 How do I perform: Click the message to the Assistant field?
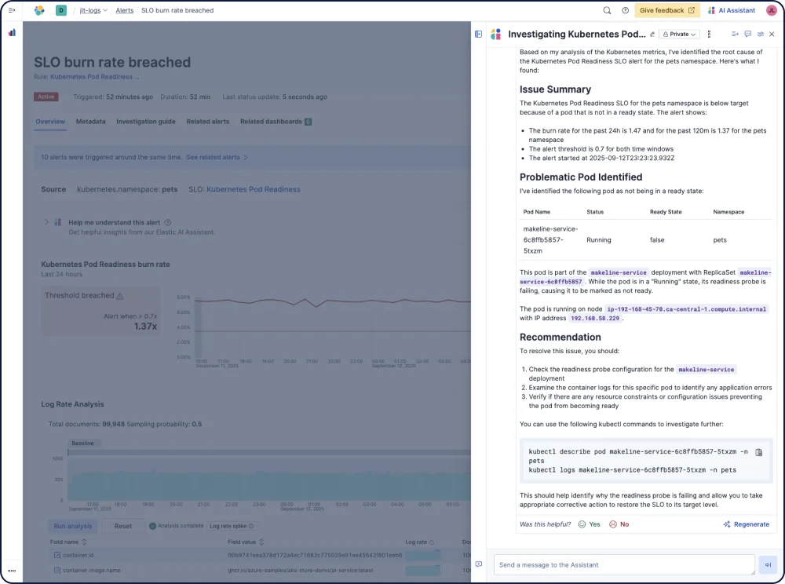click(x=624, y=565)
